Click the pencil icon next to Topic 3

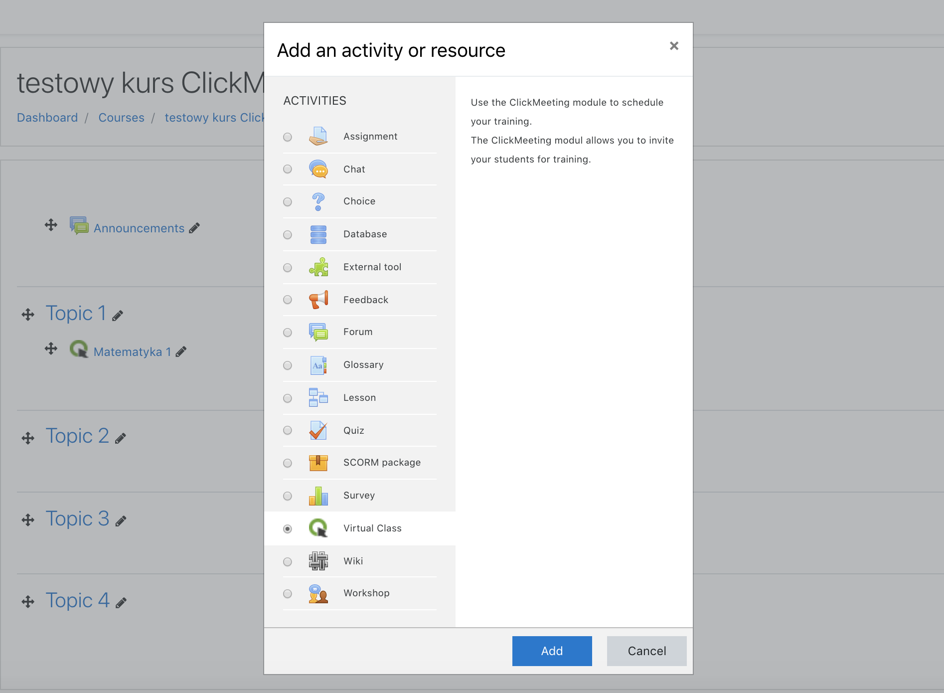pyautogui.click(x=121, y=521)
